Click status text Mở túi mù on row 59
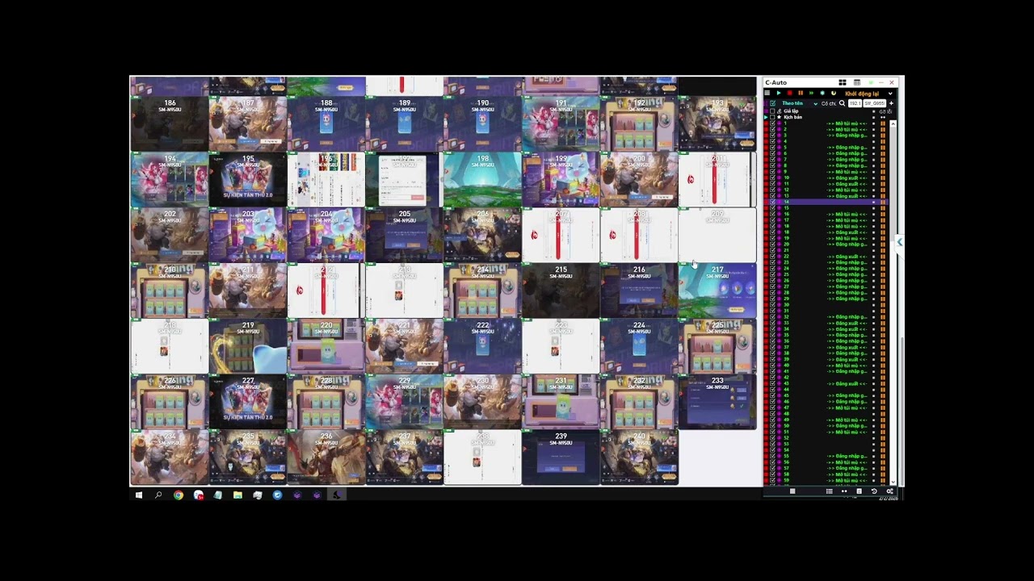This screenshot has height=581, width=1034. [x=847, y=480]
